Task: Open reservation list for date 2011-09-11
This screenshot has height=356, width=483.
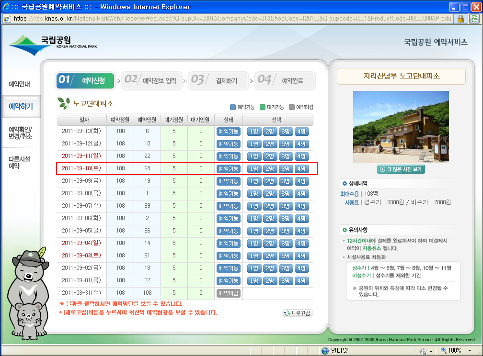Action: [x=81, y=156]
